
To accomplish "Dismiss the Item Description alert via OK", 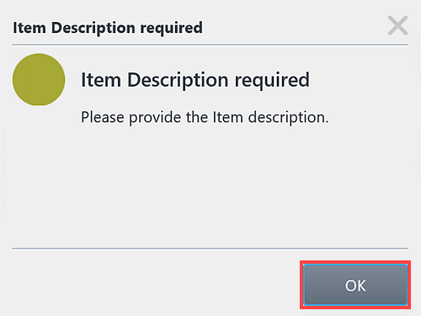I will point(355,285).
